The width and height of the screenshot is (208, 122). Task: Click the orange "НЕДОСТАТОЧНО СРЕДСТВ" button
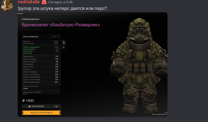point(41,113)
